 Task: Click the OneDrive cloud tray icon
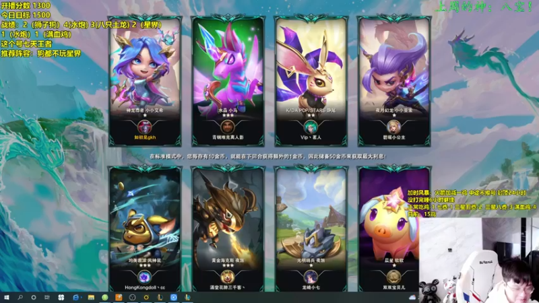click(x=412, y=297)
